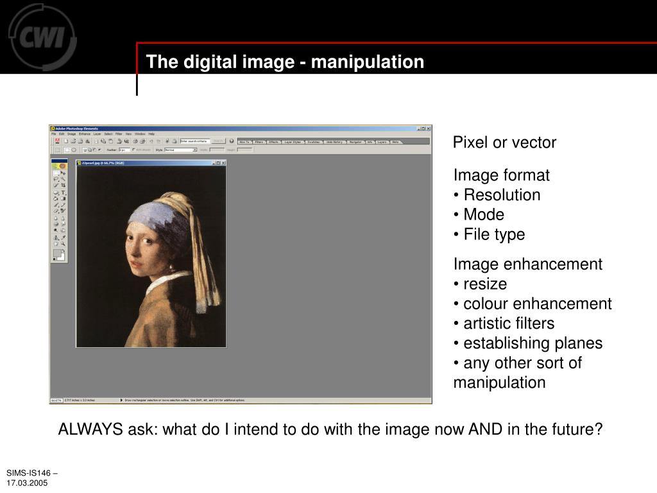The height and width of the screenshot is (493, 657).
Task: Click the background color swatch
Action: tap(63, 257)
